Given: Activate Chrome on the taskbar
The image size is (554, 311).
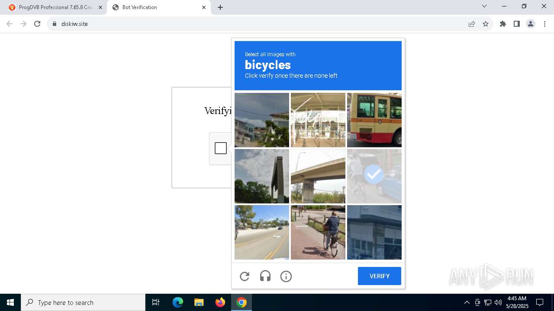Looking at the screenshot, I should click(x=242, y=302).
